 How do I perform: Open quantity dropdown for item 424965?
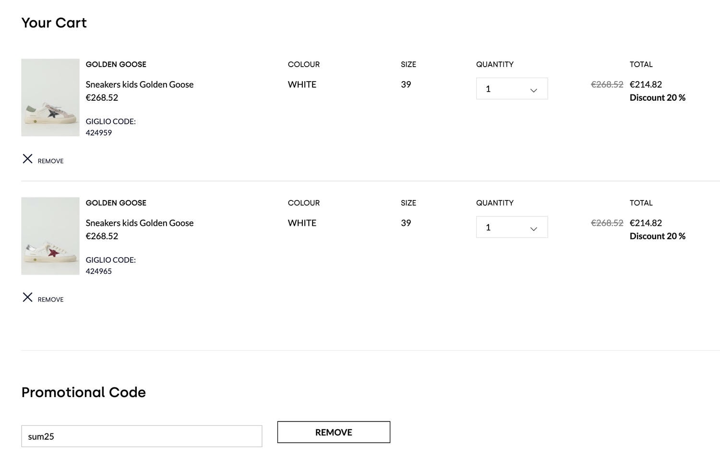(x=512, y=227)
